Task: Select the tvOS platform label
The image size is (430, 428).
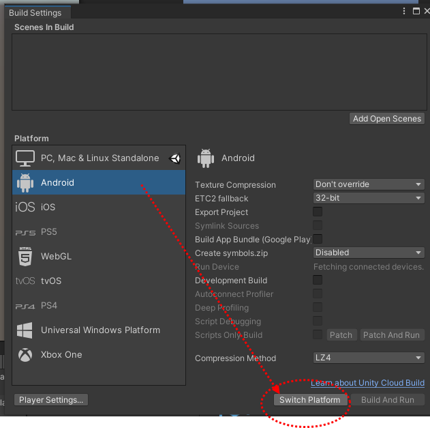Action: tap(51, 281)
